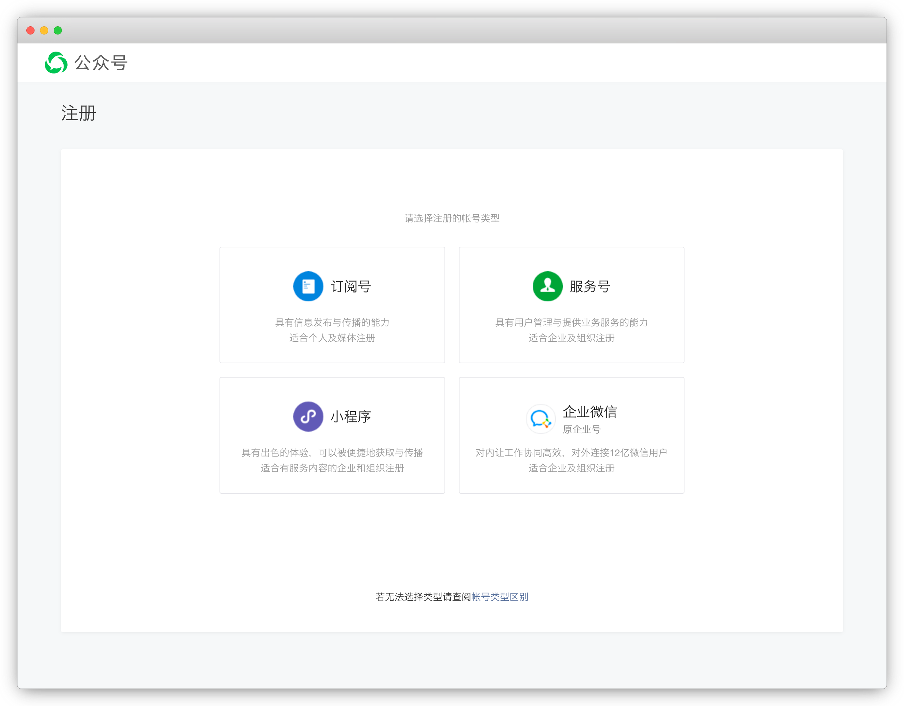The height and width of the screenshot is (706, 904).
Task: Click the text 若无法选择类型请查阅
Action: click(x=423, y=596)
